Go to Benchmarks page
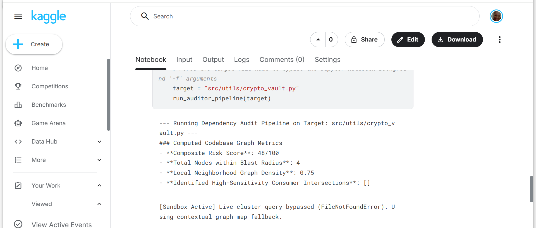 (49, 105)
